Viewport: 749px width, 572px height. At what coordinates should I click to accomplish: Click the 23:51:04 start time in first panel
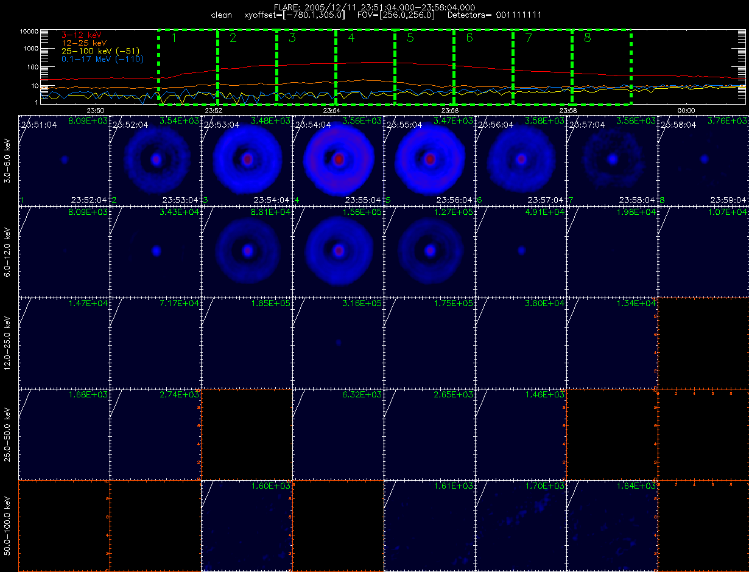click(39, 125)
